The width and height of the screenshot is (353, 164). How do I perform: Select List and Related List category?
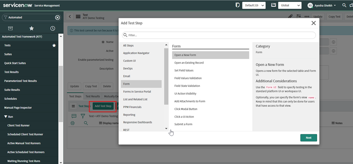point(141,99)
